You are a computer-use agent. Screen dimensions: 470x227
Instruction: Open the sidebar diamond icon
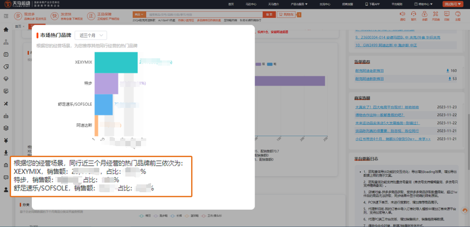[6, 79]
